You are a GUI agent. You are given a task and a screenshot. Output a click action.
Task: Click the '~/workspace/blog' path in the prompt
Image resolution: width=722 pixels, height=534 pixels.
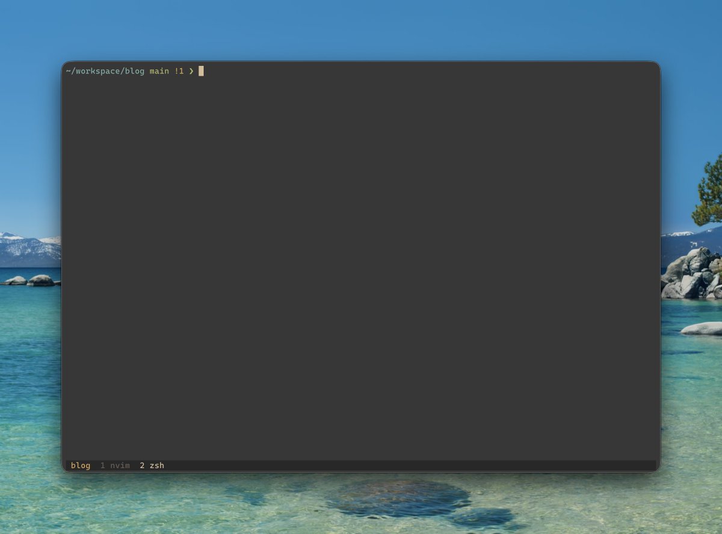pos(105,71)
